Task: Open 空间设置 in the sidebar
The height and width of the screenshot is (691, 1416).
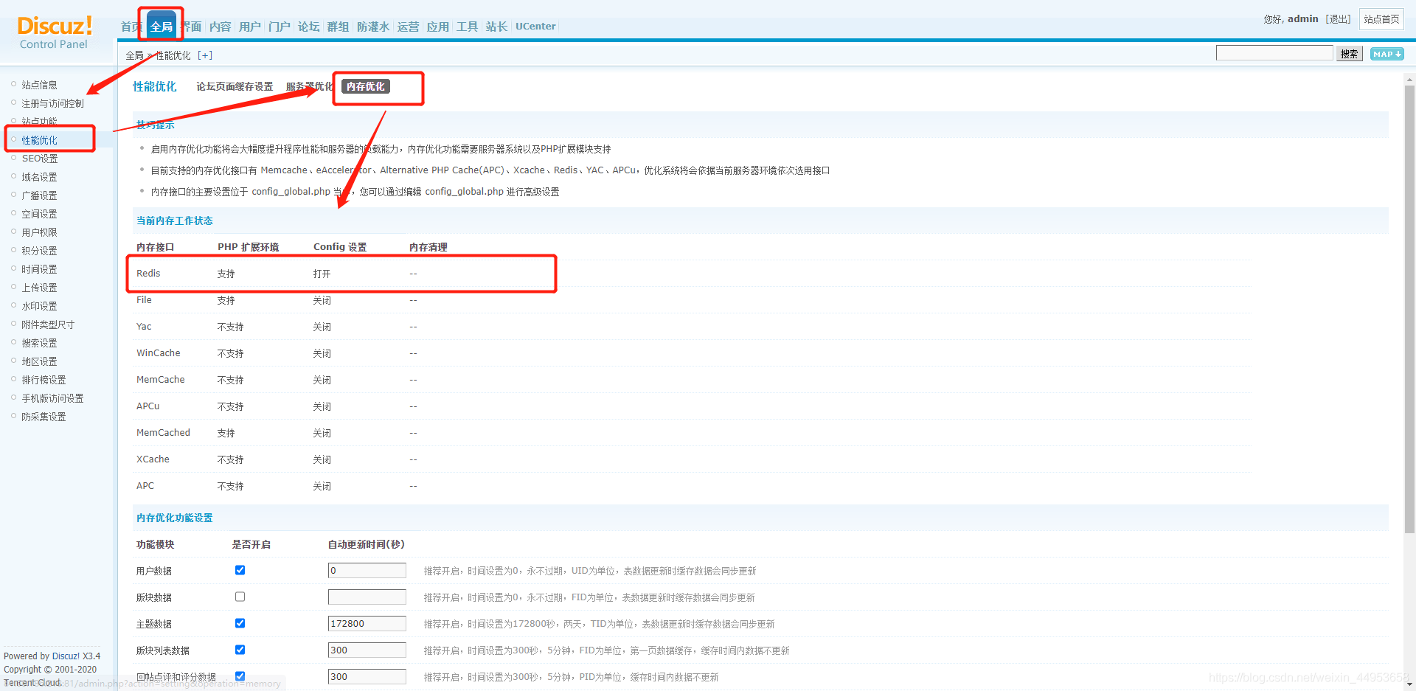Action: tap(40, 214)
